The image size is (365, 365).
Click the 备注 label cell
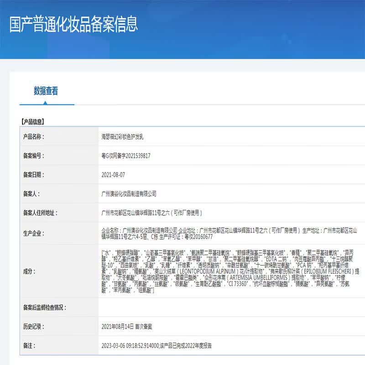pos(59,345)
